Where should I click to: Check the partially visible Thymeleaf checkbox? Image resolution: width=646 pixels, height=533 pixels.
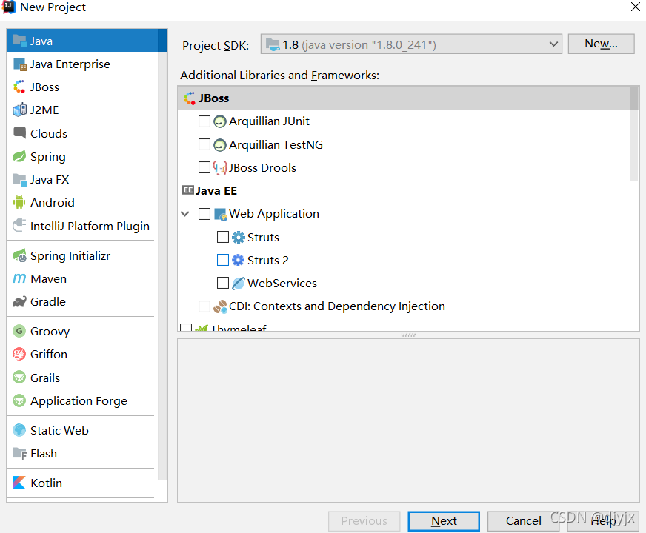[x=186, y=328]
